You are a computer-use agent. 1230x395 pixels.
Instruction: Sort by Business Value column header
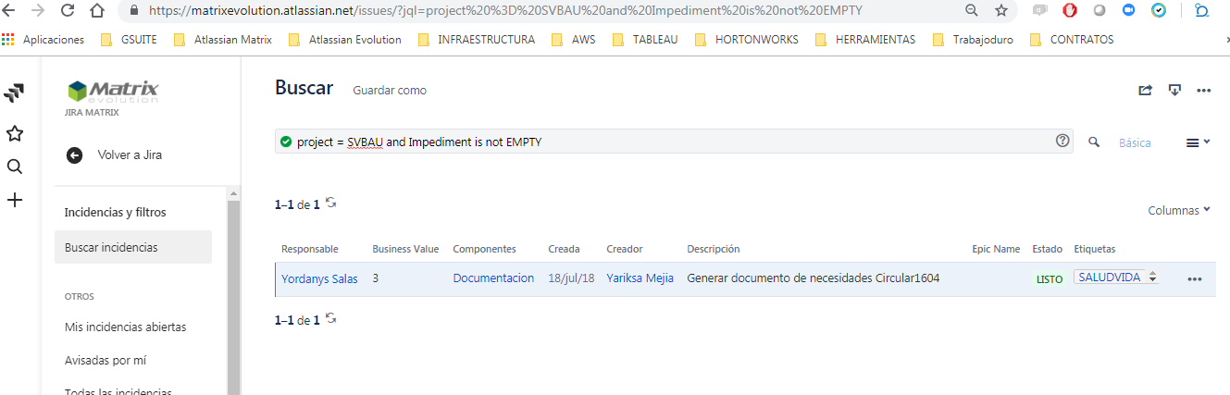(x=405, y=249)
